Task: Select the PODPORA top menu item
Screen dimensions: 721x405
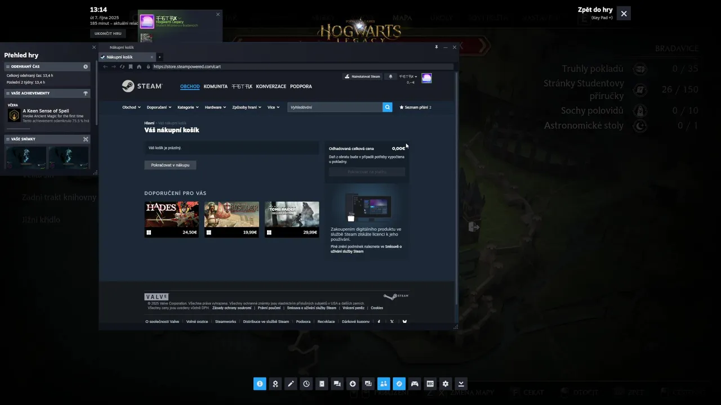Action: click(301, 87)
